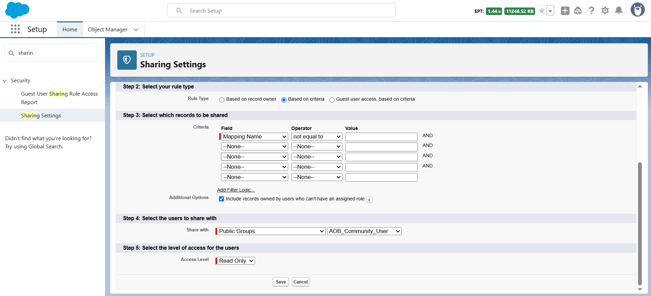Click the Cancel button
Viewport: 651px width, 296px height.
point(300,282)
